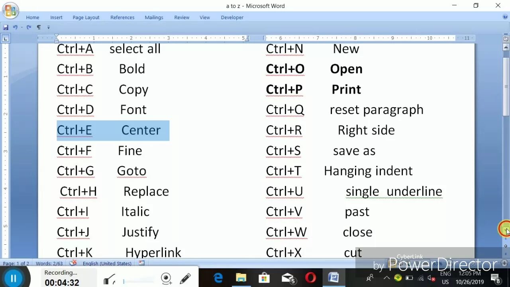The height and width of the screenshot is (287, 510).
Task: Open clock showing 12:05 PM
Action: (470, 278)
